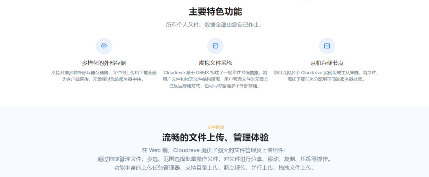429x177 pixels.
Task: Click the archive box icon above 虚拟文件系统
Action: click(x=215, y=46)
